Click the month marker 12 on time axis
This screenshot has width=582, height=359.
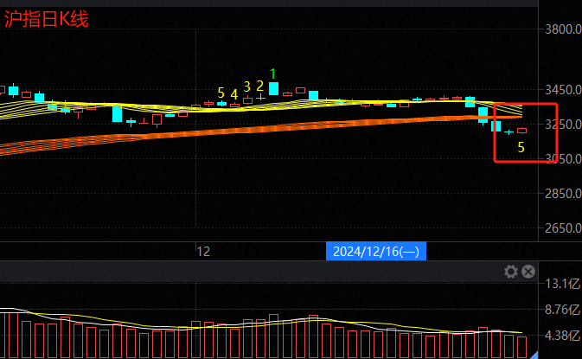coord(203,252)
